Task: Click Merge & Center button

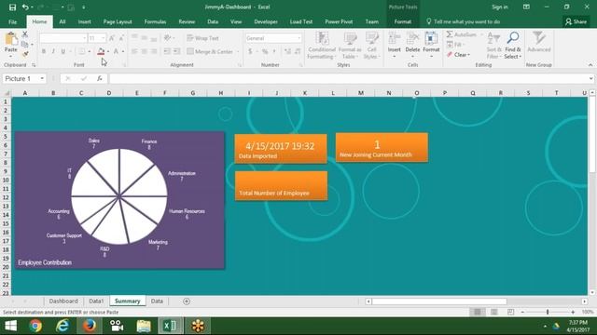Action: click(211, 51)
